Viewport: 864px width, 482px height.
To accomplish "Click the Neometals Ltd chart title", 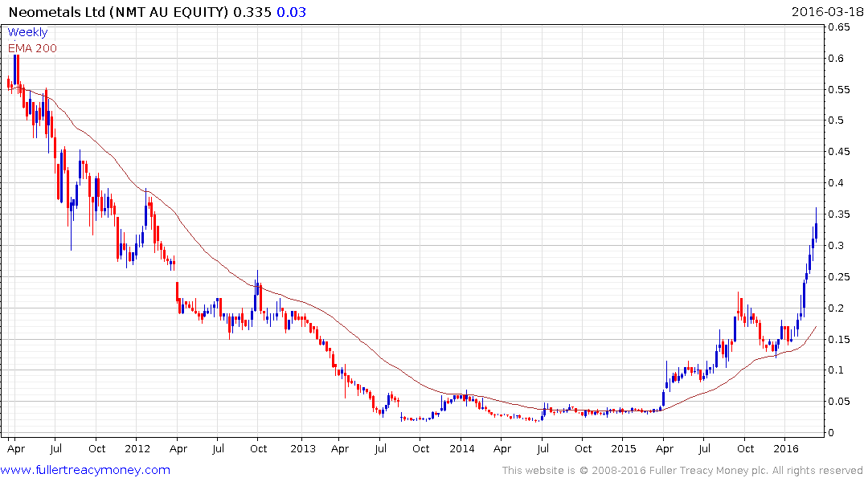I will (x=118, y=12).
